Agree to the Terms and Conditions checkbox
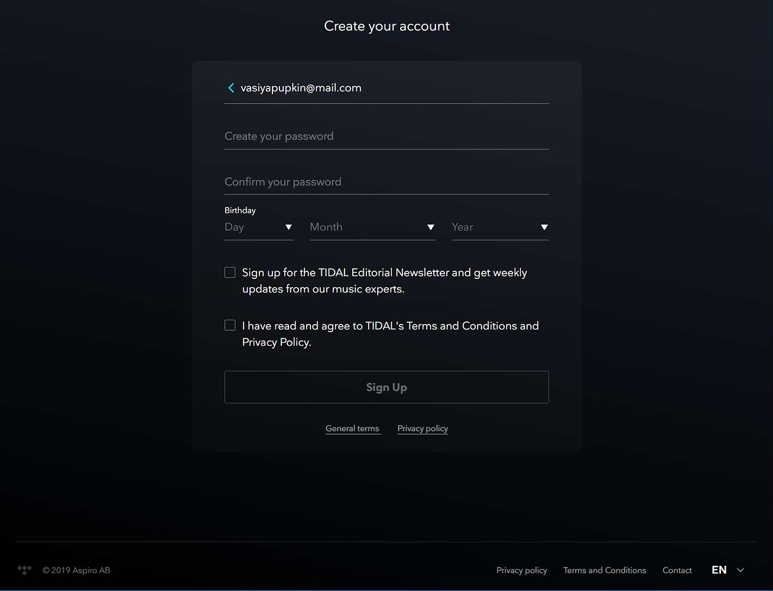Screen dimensions: 773x591 (230, 325)
